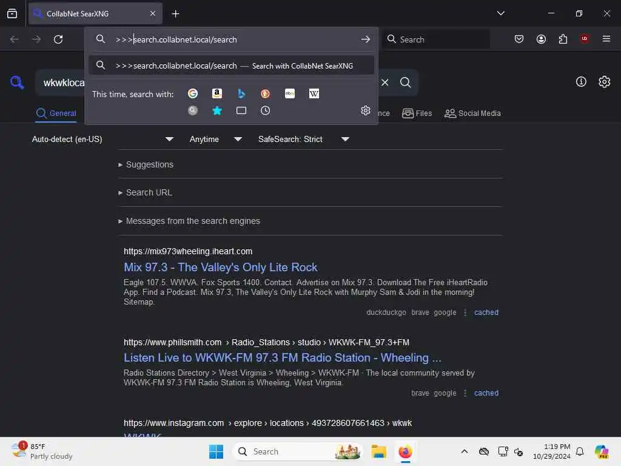Image resolution: width=621 pixels, height=466 pixels.
Task: Show hidden system tray icons chevron
Action: pyautogui.click(x=465, y=451)
